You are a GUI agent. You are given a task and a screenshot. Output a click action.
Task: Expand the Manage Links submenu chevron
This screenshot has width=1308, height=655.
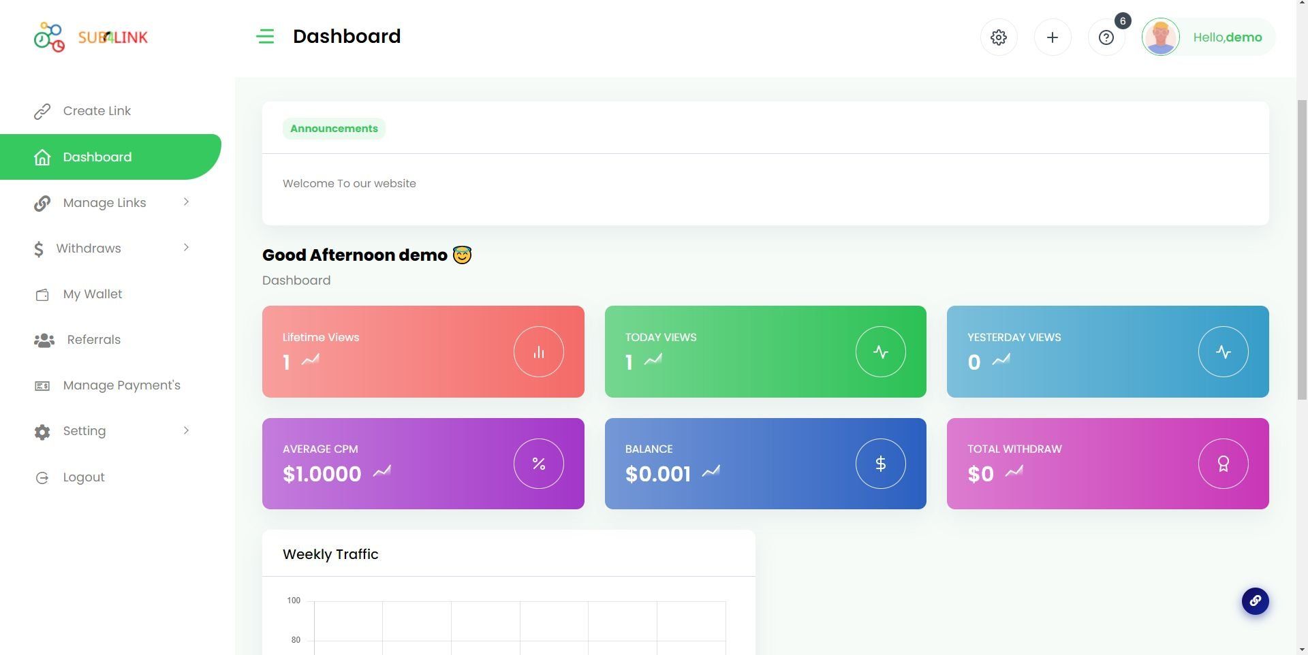click(x=186, y=202)
